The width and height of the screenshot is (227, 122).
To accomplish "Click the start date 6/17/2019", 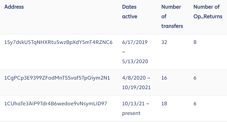I will pos(135,42).
